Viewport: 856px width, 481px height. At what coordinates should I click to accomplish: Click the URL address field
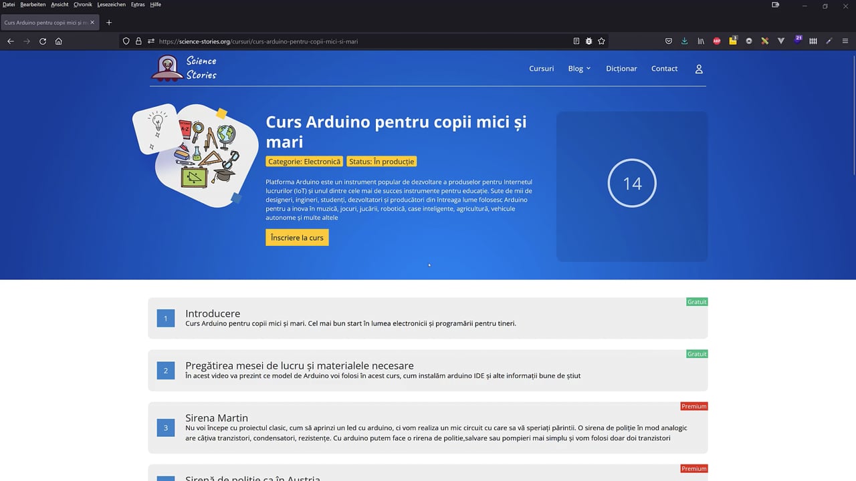[363, 41]
